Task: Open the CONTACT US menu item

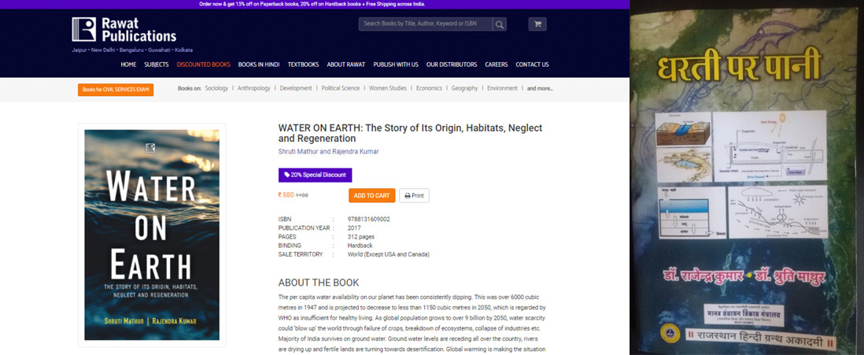Action: coord(532,65)
